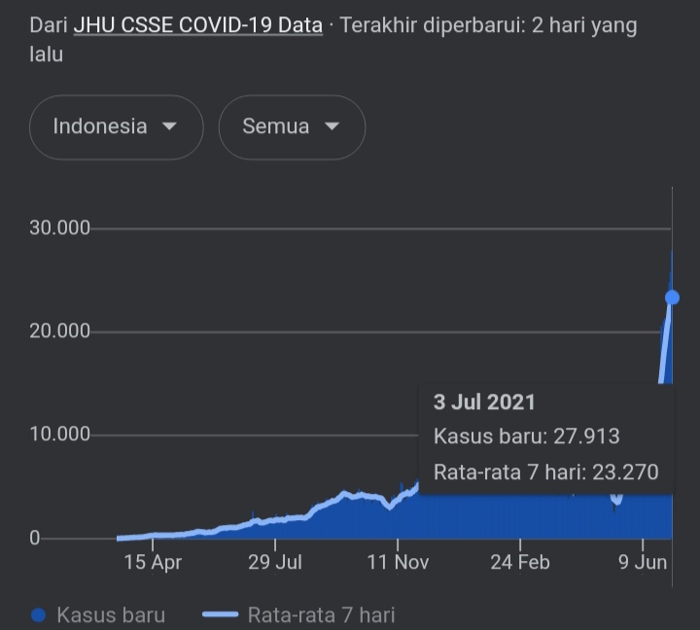This screenshot has height=630, width=700.
Task: Click the 24 Feb x-axis label
Action: (519, 562)
